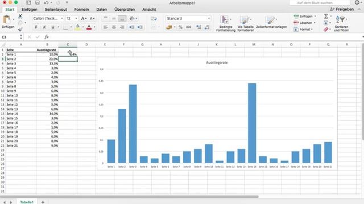Viewport: 364px width, 204px height.
Task: Switch to the Ansicht tab
Action: [x=149, y=10]
